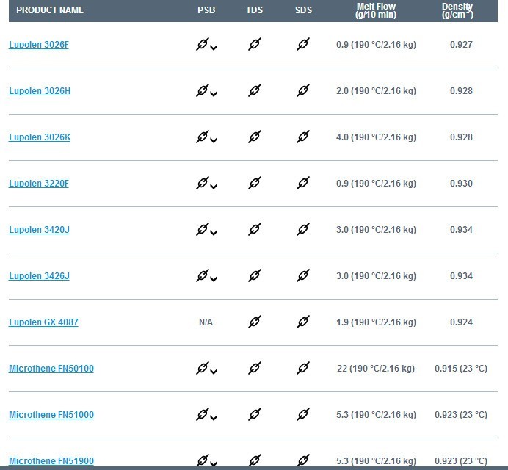508x470 pixels.
Task: Click the Melt Flow column header
Action: coord(376,10)
